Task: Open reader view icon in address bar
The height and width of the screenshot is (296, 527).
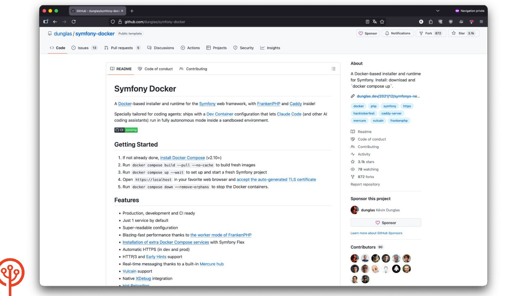Action: tap(367, 22)
